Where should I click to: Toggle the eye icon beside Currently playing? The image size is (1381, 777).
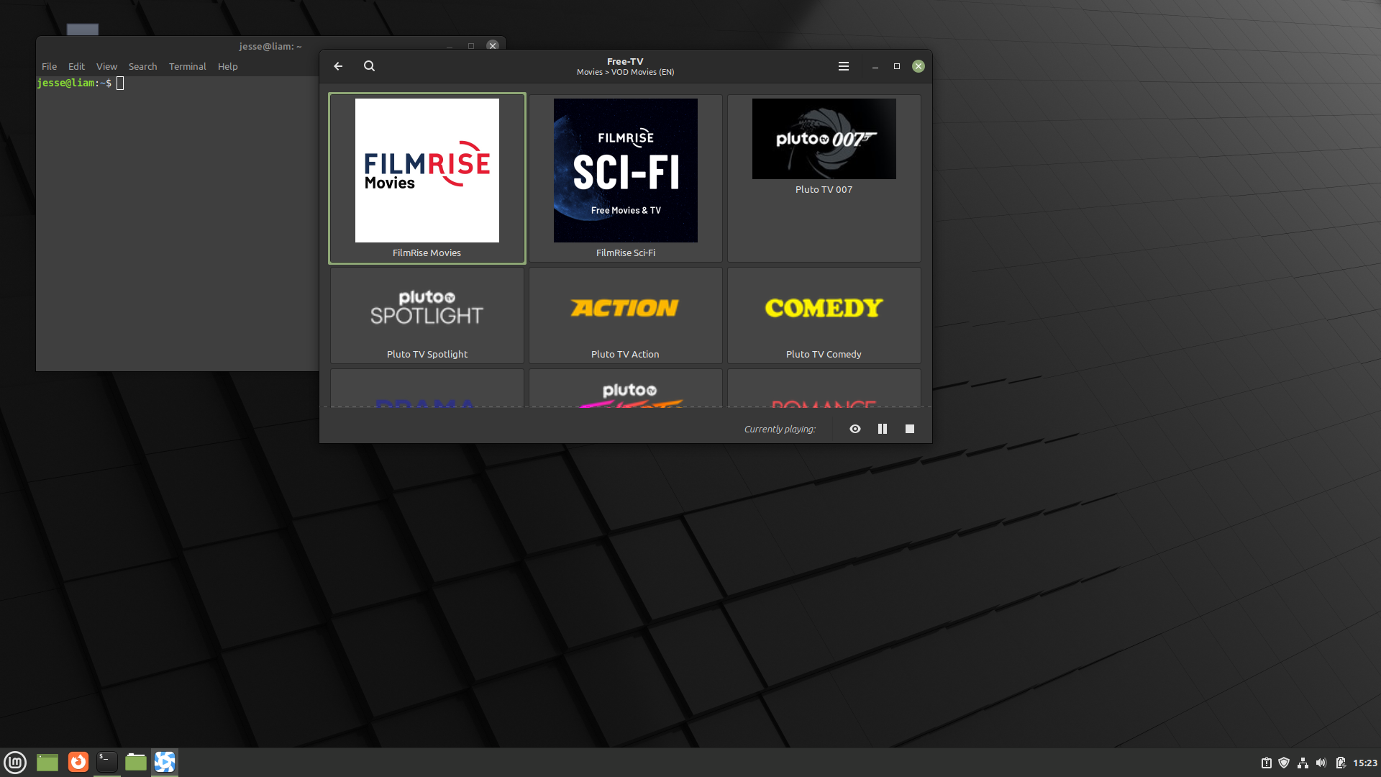coord(855,429)
